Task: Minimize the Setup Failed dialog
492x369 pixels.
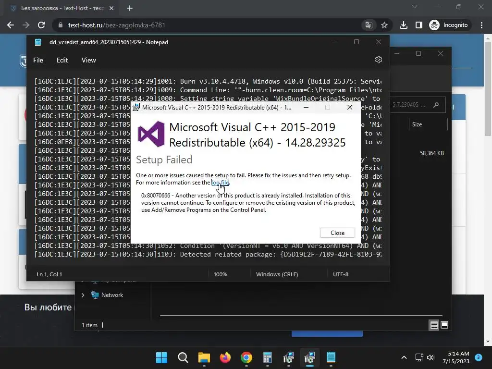Action: pos(306,107)
